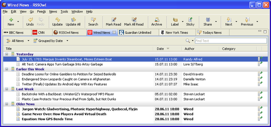
Task: Open the Tools menu
Action: [x=64, y=12]
